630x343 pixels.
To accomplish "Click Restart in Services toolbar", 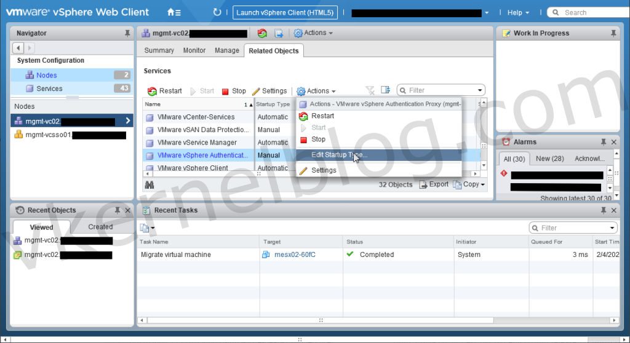I will pyautogui.click(x=165, y=91).
